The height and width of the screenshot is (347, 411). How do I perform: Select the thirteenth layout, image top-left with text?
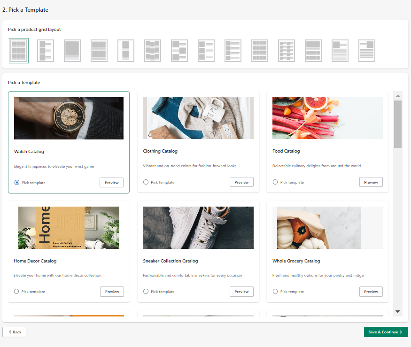pos(340,51)
